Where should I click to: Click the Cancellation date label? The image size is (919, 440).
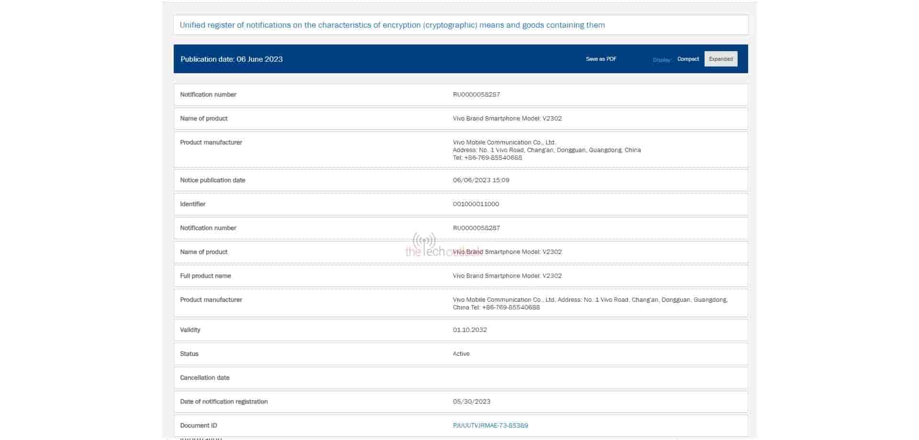204,378
